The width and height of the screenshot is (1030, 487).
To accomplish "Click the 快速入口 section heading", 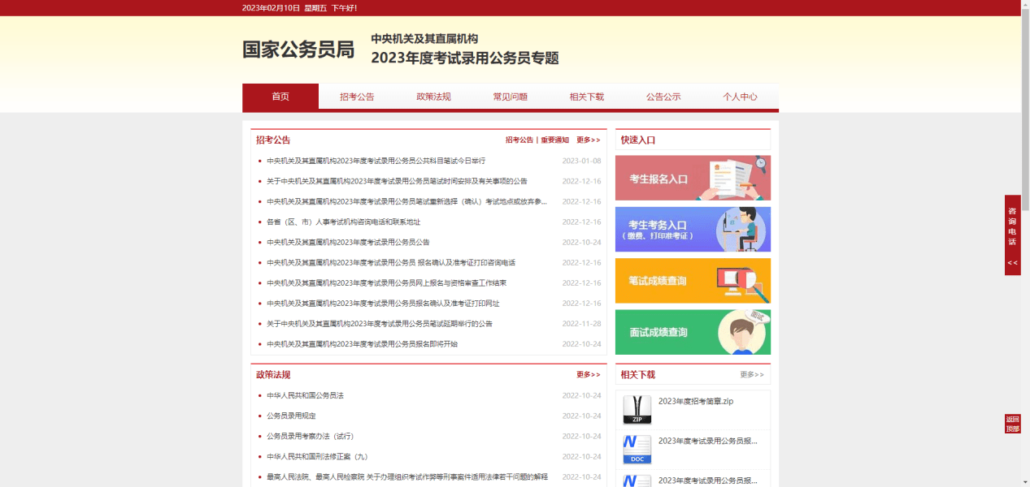I will point(638,140).
